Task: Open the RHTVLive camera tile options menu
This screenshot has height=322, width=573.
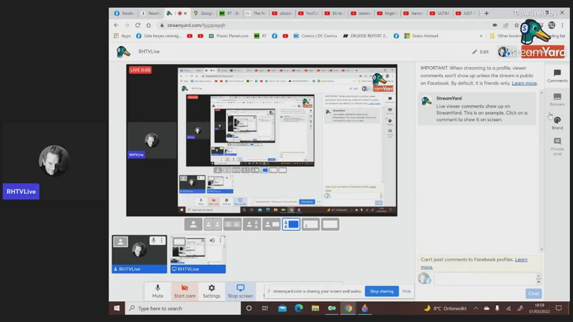Action: tap(162, 241)
